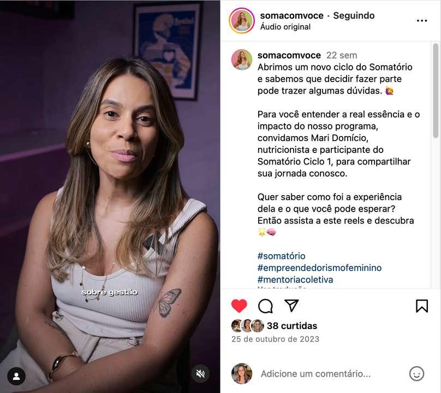
Task: Share the post via paper plane icon
Action: tap(291, 306)
